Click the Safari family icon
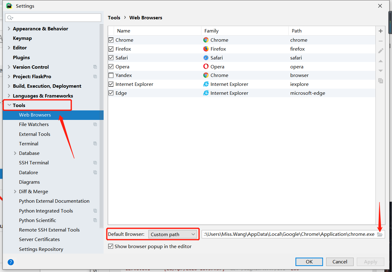Image resolution: width=392 pixels, height=272 pixels. pyautogui.click(x=206, y=58)
